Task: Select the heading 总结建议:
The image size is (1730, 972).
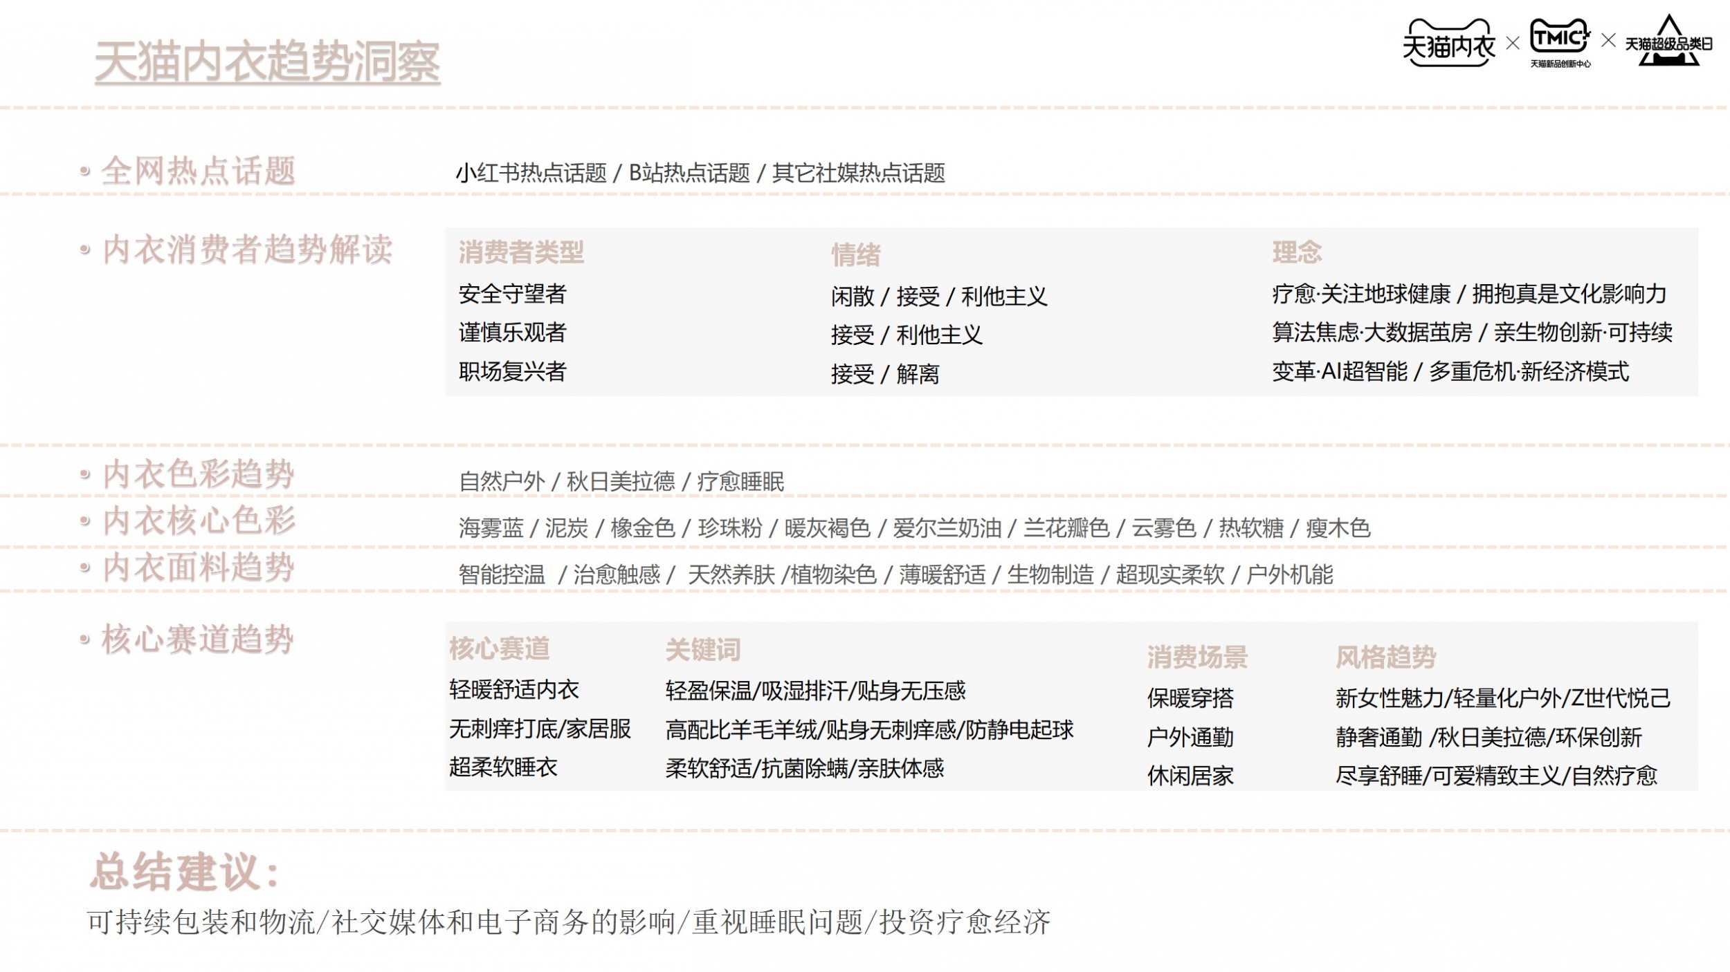Action: pos(185,872)
